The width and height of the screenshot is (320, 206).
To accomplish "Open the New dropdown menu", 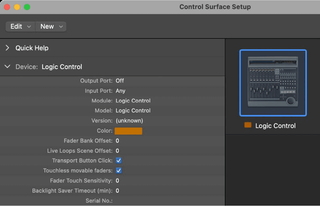I will (51, 26).
